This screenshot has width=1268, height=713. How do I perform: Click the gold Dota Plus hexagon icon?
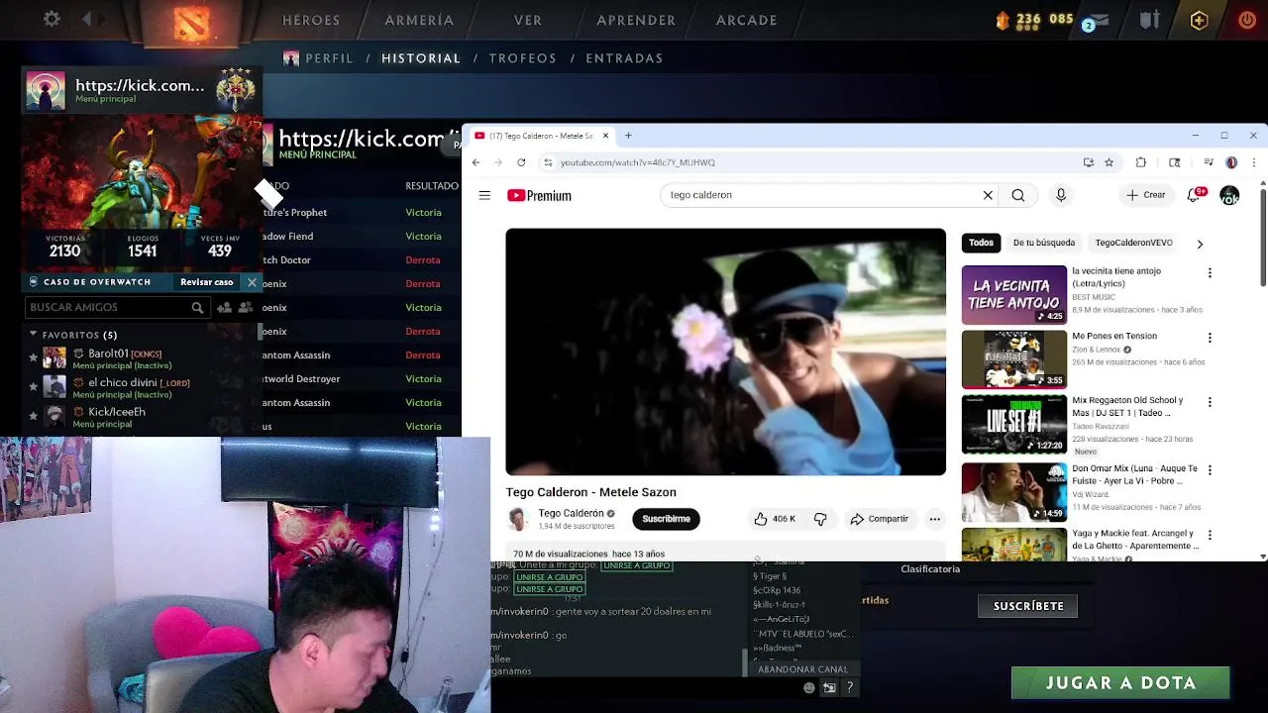pyautogui.click(x=1199, y=20)
